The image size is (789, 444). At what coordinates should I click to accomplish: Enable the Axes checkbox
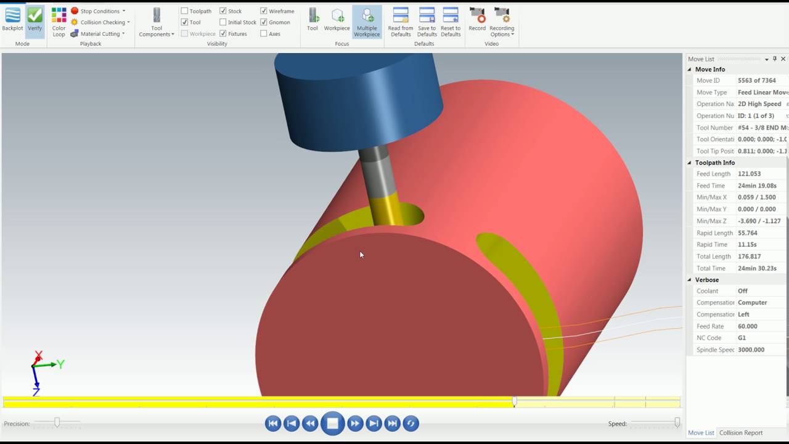(x=264, y=34)
